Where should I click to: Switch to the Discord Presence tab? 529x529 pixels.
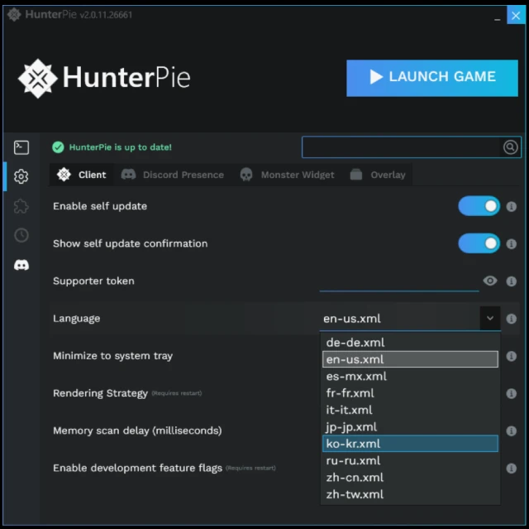click(x=173, y=175)
